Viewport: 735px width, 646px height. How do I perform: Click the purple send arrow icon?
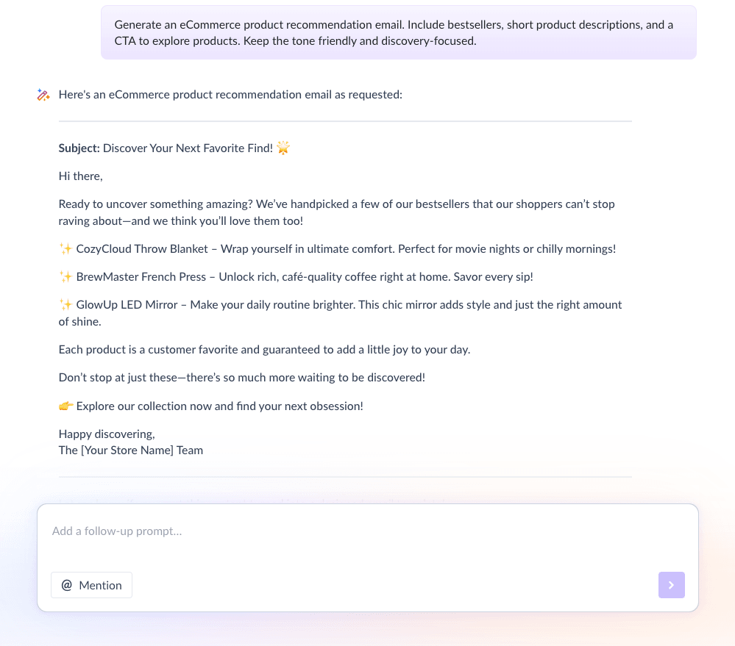(x=671, y=585)
